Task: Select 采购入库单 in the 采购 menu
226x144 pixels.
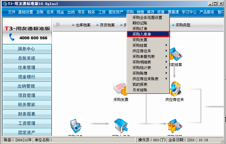Action: [148, 34]
